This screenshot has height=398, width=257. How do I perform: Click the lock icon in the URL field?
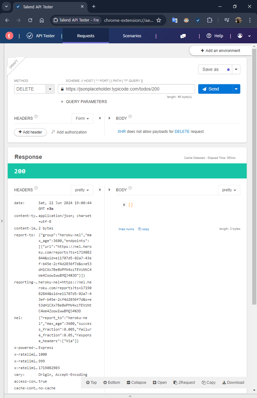62,89
